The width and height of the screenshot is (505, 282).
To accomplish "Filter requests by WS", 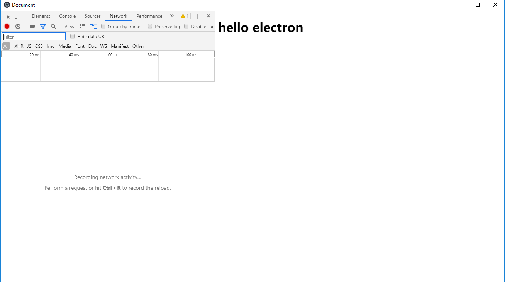I will click(103, 46).
